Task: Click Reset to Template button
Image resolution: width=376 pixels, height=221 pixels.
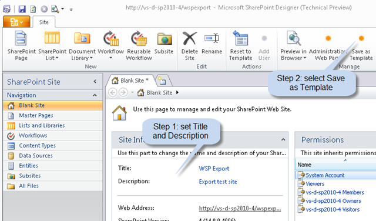Action: [240, 46]
